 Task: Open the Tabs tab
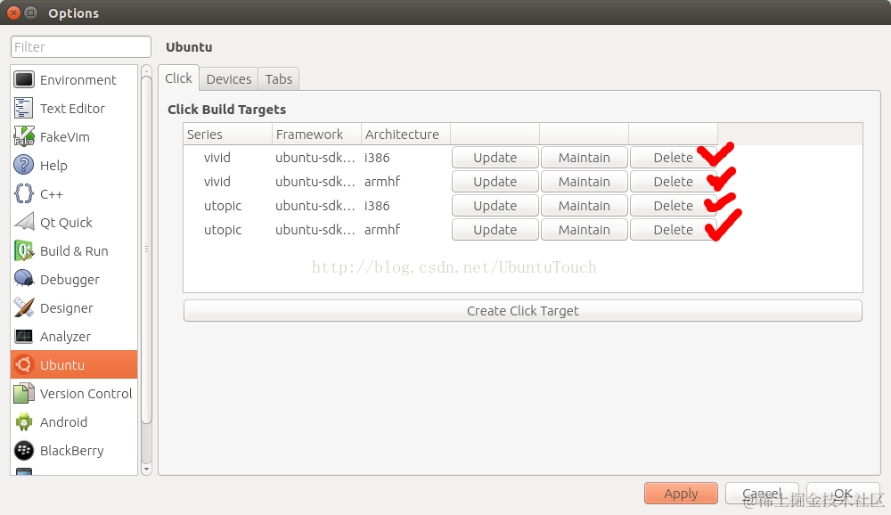(x=278, y=79)
